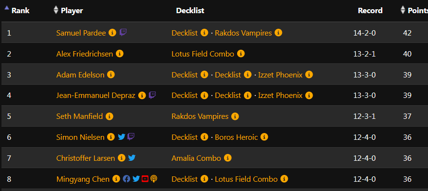Click Simon Nielsen's Twitter icon
Image resolution: width=428 pixels, height=191 pixels.
(x=121, y=137)
